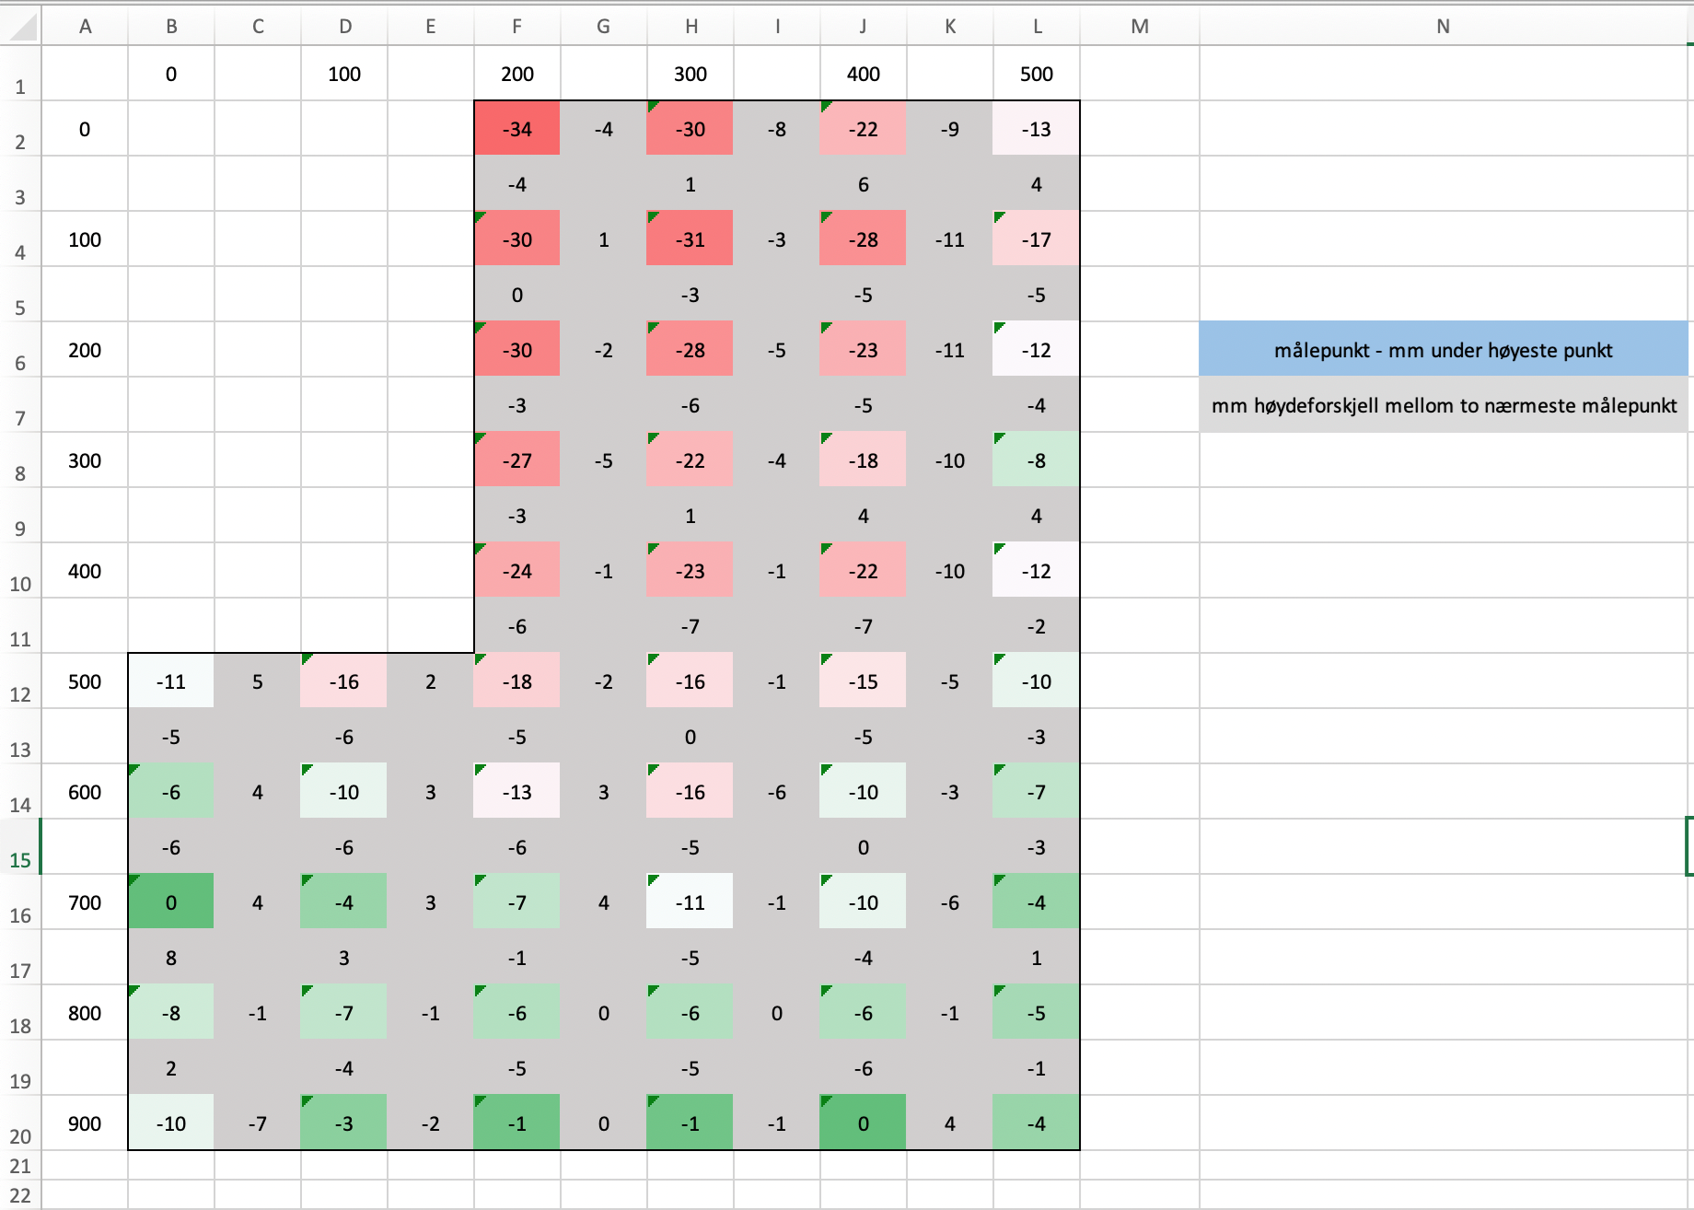Select column N header

tap(1443, 27)
